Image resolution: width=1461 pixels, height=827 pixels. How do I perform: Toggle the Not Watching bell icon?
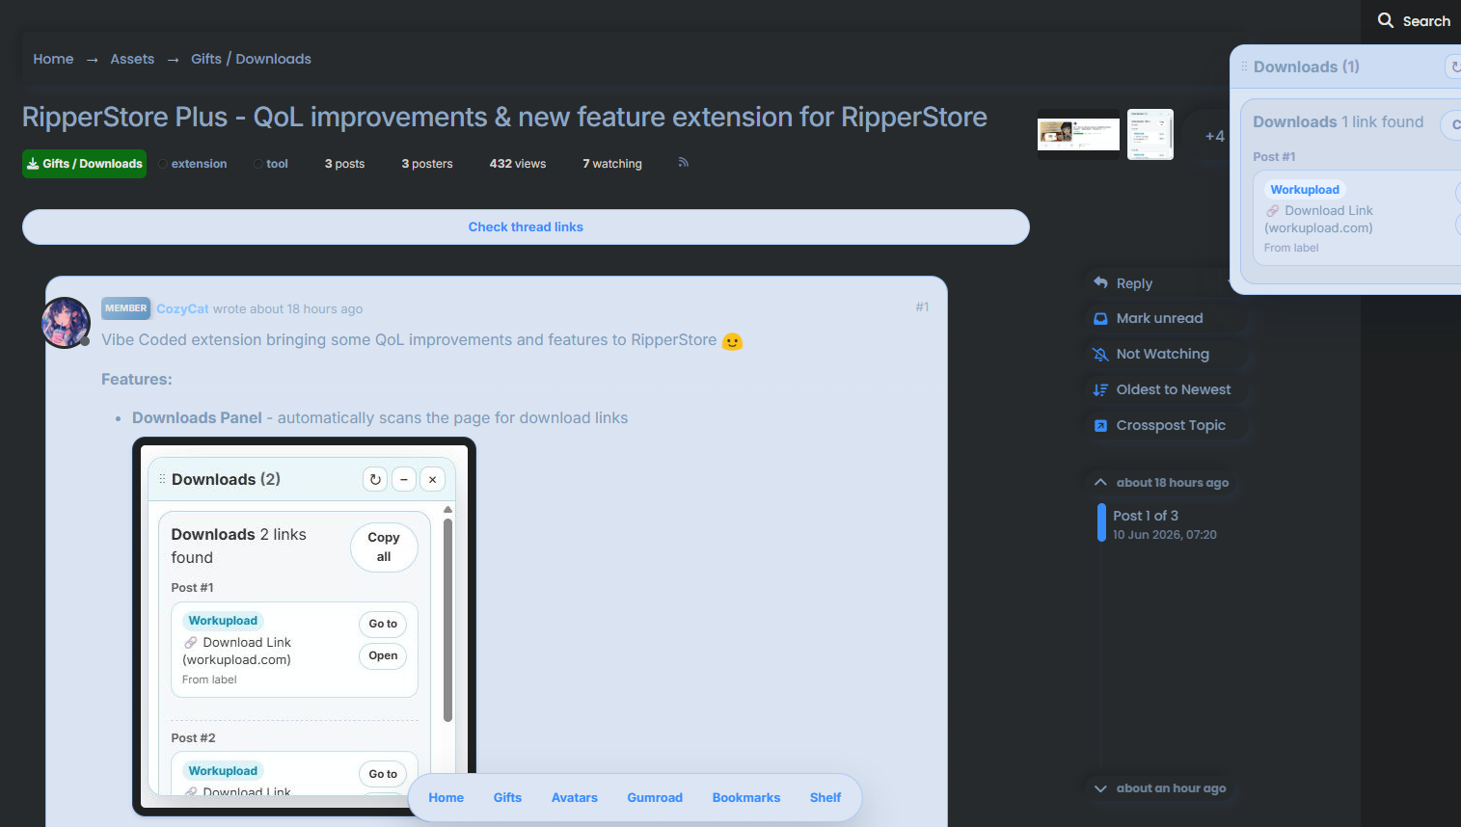1100,354
